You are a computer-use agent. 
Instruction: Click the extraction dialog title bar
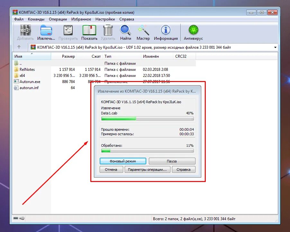click(147, 91)
